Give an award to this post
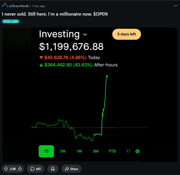This screenshot has height=175, width=180. pos(53,169)
